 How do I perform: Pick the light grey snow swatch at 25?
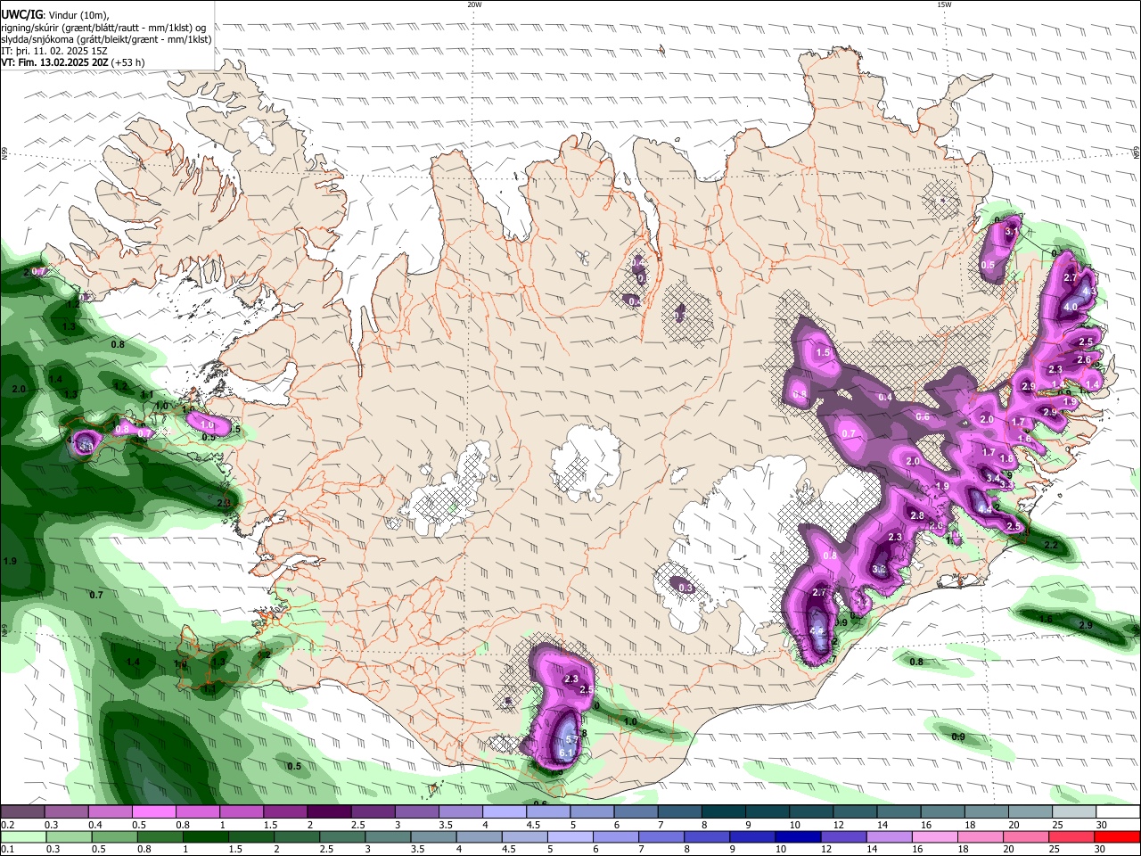point(1074,812)
